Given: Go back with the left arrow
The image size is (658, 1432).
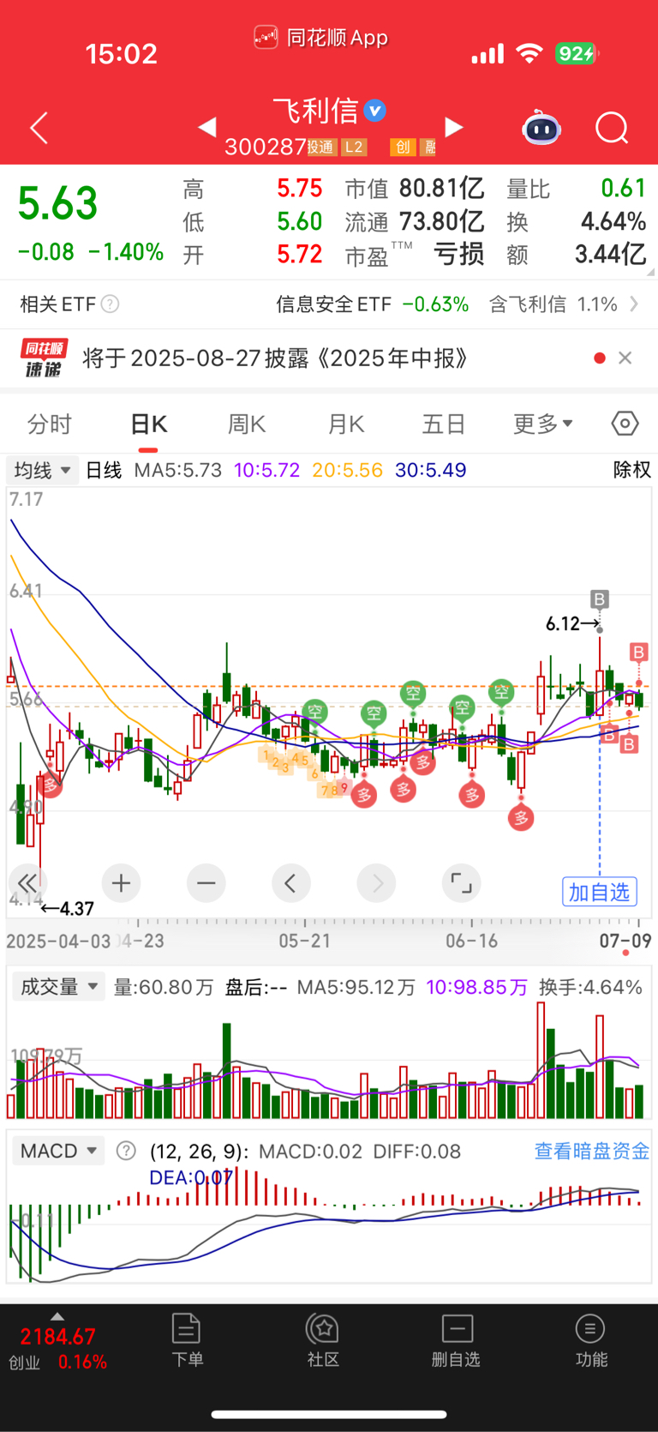Looking at the screenshot, I should (39, 129).
